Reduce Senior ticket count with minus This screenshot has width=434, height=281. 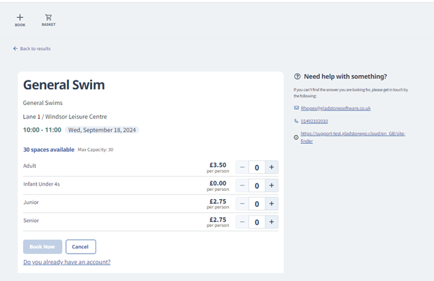[x=242, y=222]
